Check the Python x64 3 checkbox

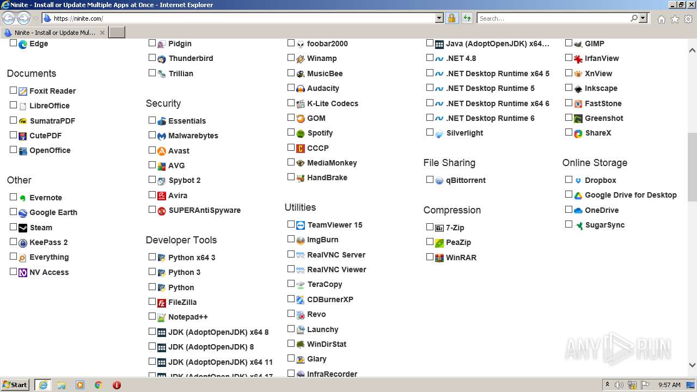pyautogui.click(x=152, y=256)
